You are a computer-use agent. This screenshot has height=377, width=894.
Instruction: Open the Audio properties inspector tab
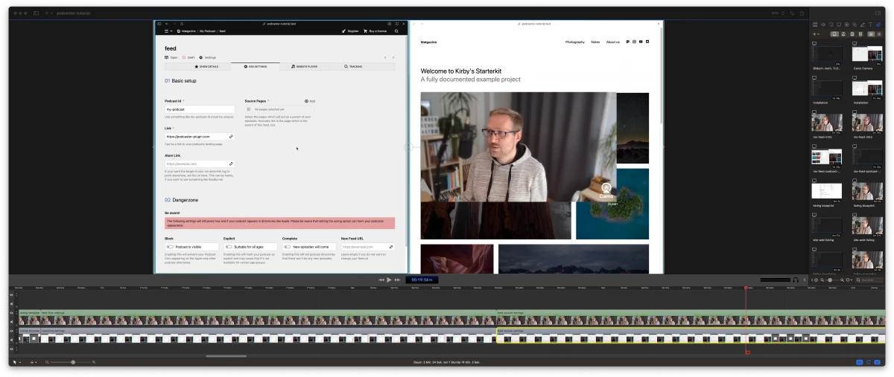[x=823, y=25]
